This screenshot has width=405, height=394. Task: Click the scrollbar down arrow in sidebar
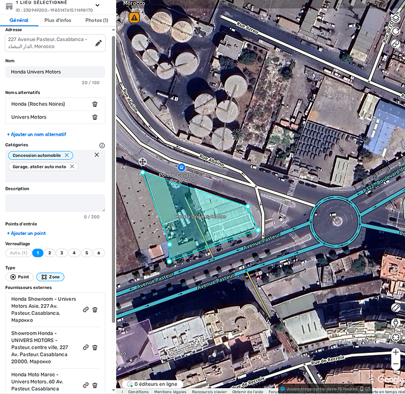coord(113,390)
